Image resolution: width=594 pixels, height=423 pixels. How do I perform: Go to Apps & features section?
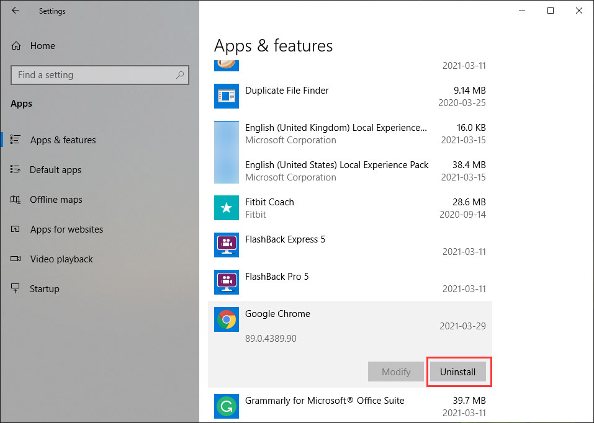click(x=63, y=140)
